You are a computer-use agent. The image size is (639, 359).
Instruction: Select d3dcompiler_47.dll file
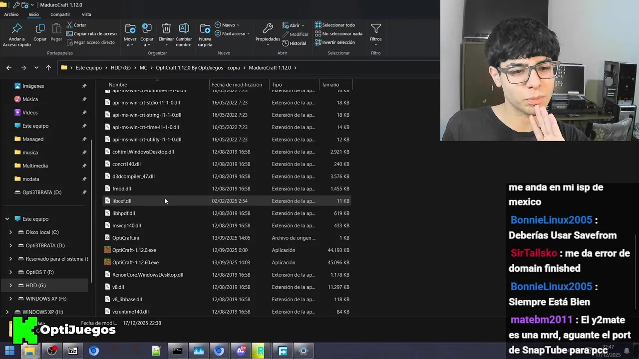pos(227,177)
